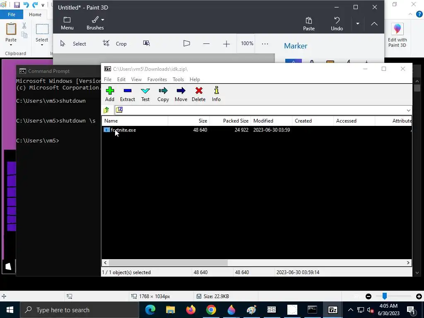424x318 pixels.
Task: Sort by Created column header
Action: tap(313, 121)
